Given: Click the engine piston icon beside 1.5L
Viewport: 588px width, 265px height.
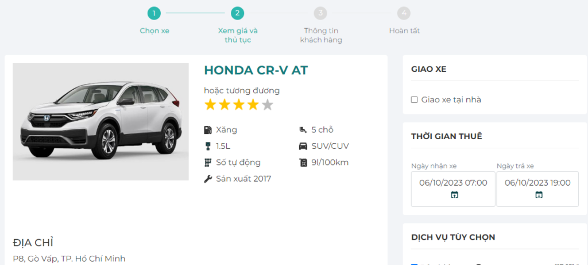Looking at the screenshot, I should [x=208, y=146].
